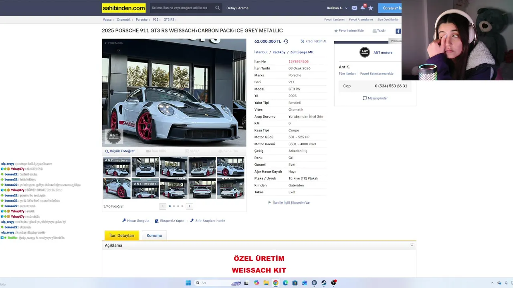Select third thumbnail in top row
The image size is (513, 288).
[174, 167]
